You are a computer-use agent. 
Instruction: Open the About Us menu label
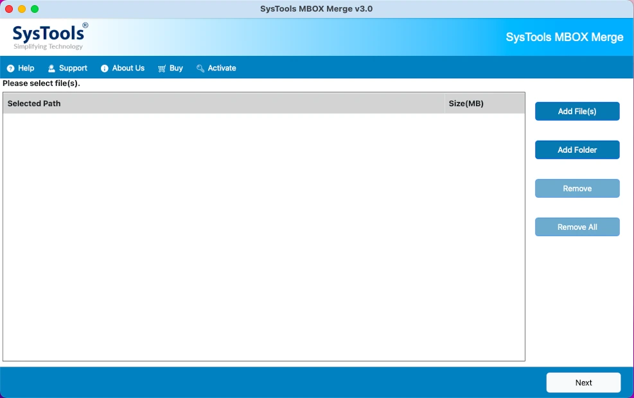[x=128, y=68]
